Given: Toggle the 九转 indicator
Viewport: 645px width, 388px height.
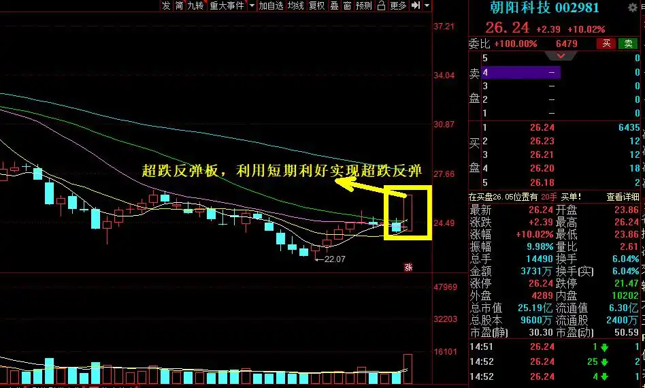Looking at the screenshot, I should click(196, 5).
